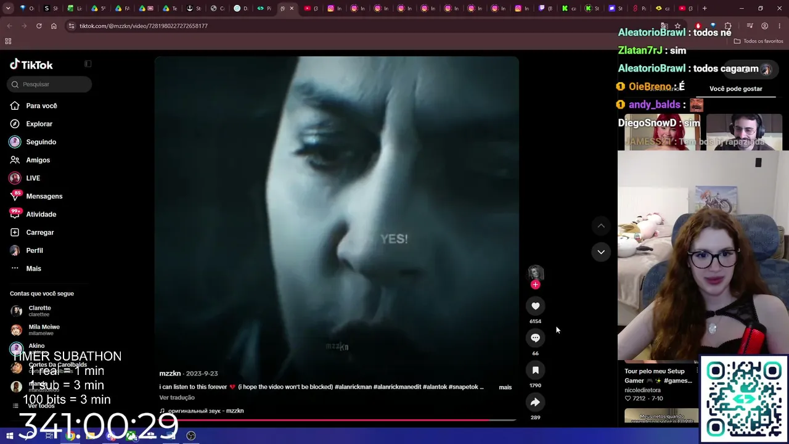Click the Pesquisar search field
Screen dimensions: 789x444
pos(49,84)
